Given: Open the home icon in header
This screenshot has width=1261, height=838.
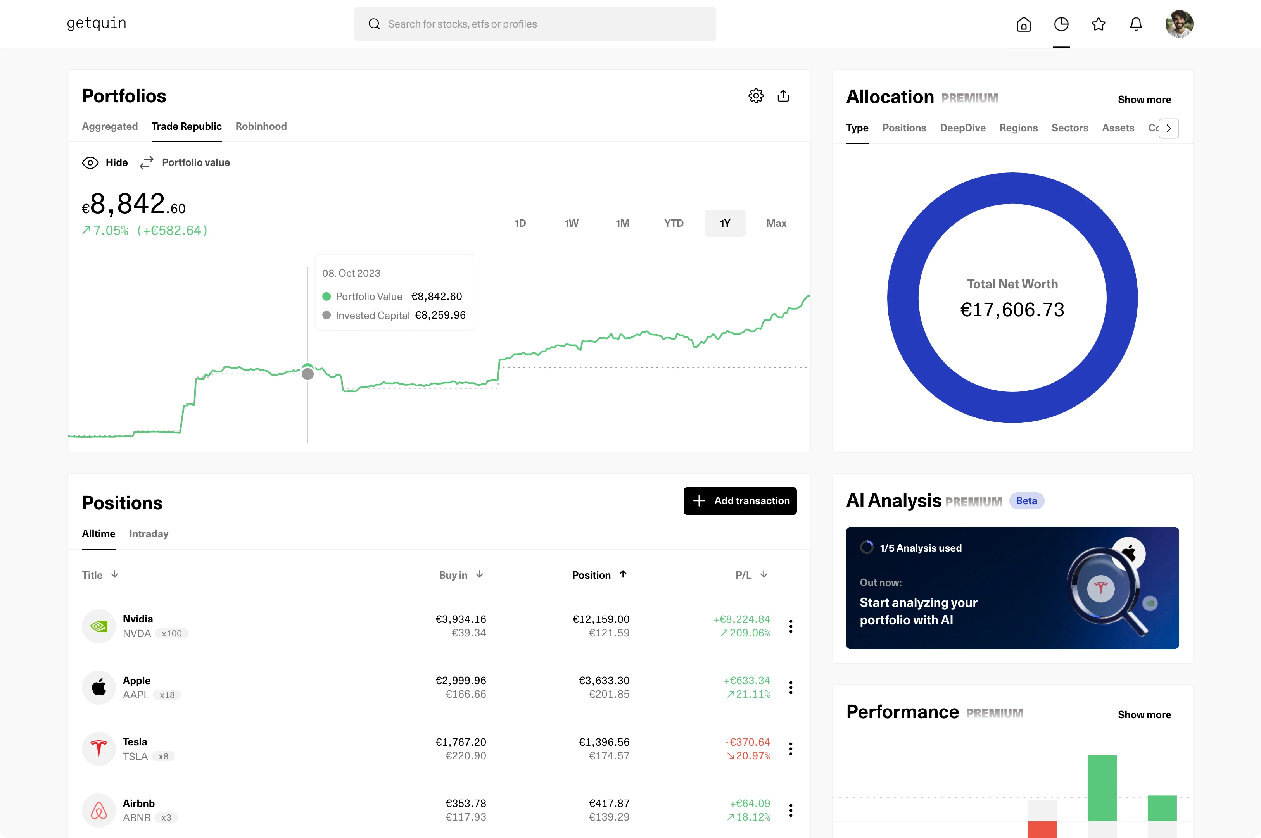Looking at the screenshot, I should click(x=1023, y=24).
